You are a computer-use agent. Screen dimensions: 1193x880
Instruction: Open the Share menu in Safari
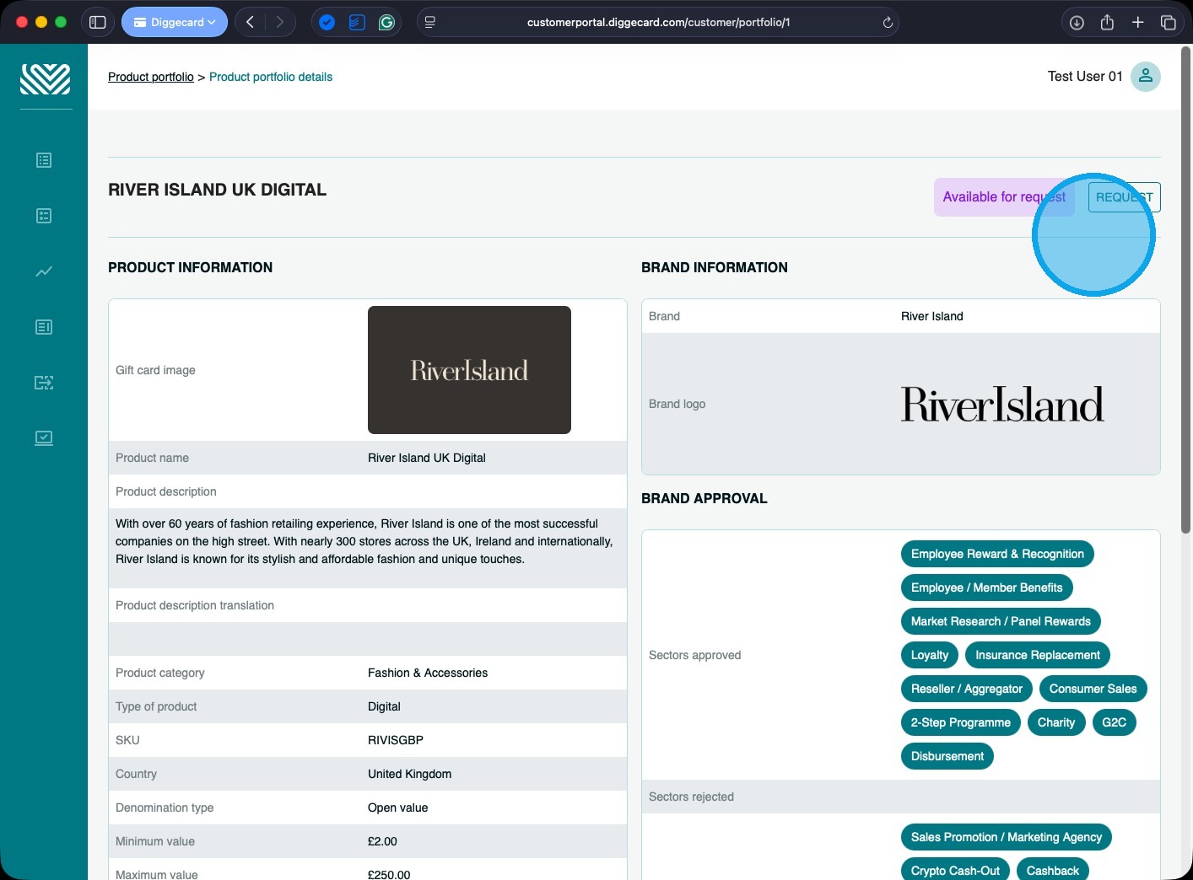pos(1107,23)
